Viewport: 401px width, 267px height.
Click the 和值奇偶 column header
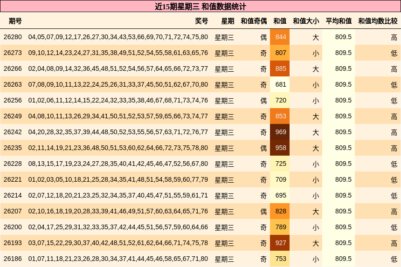(254, 21)
